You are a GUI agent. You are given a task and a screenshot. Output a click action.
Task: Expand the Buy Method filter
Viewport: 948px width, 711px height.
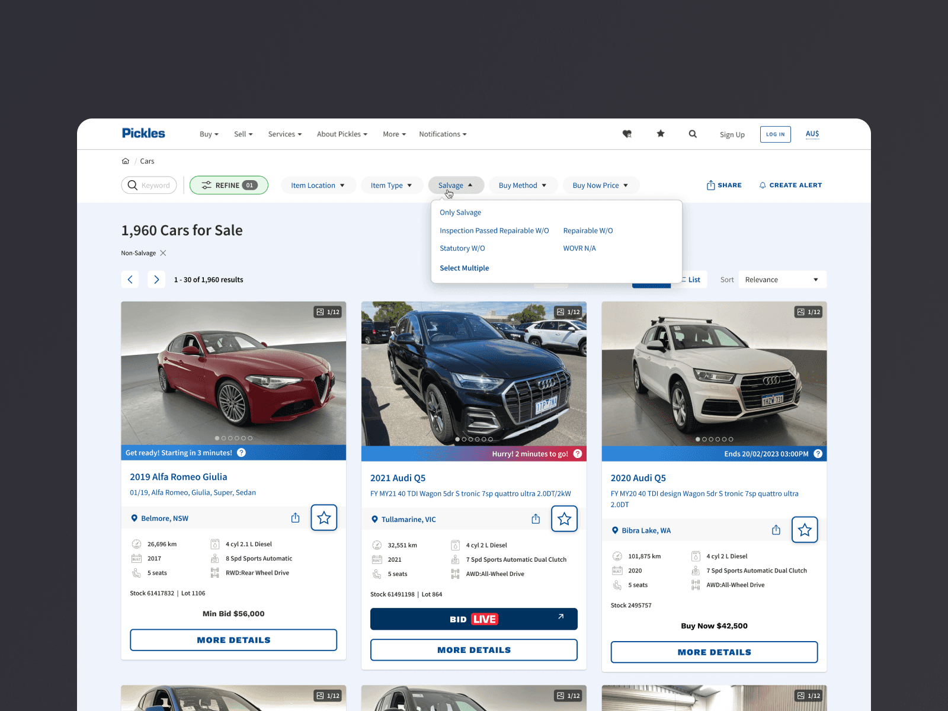point(523,185)
